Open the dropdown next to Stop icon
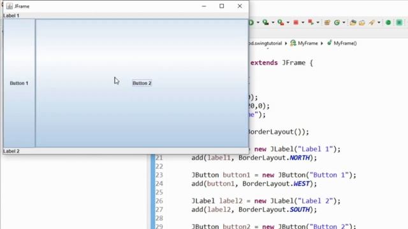408x229 pixels. coord(303,23)
